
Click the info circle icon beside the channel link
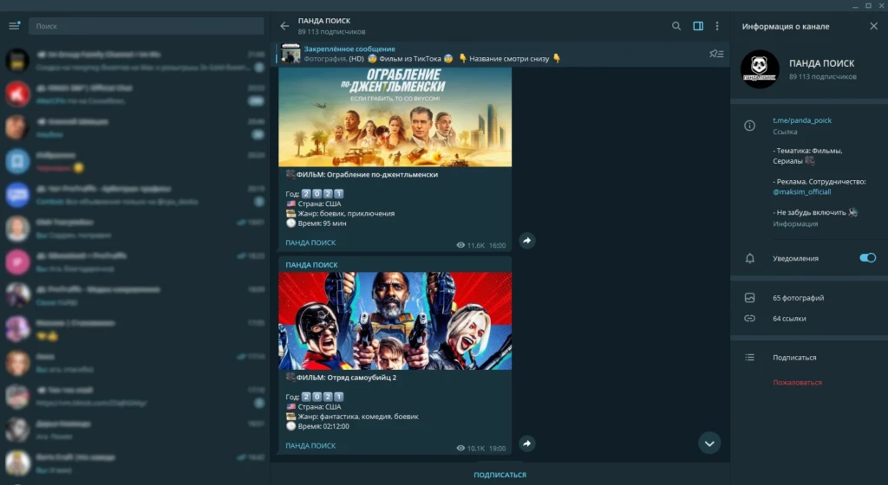pyautogui.click(x=749, y=126)
